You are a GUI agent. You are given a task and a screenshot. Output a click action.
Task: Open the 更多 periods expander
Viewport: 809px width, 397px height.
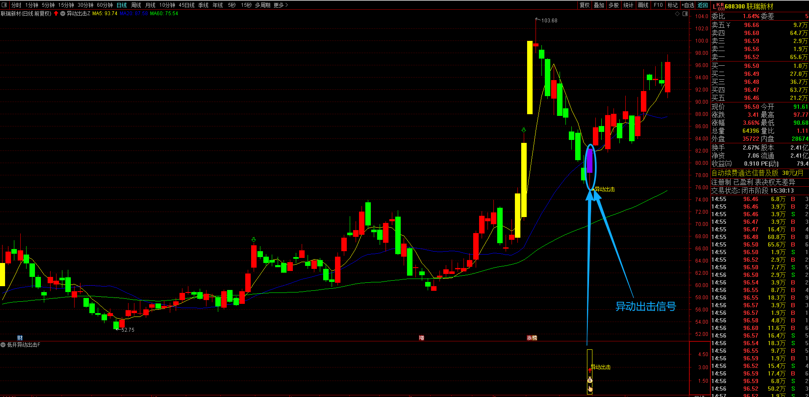coord(281,5)
